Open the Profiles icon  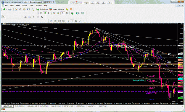click(9, 9)
